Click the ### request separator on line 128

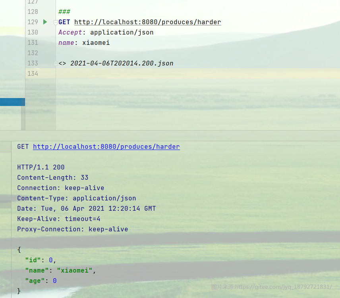64,12
